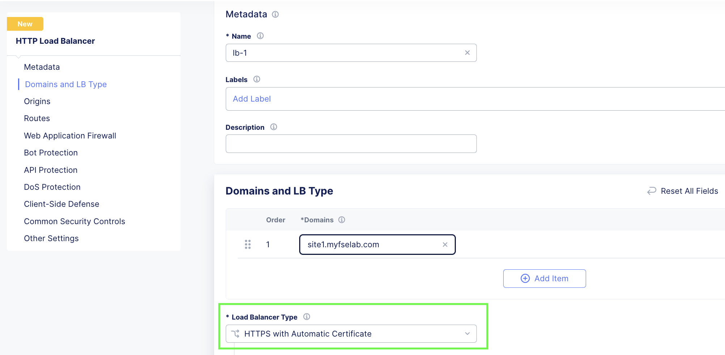Screen dimensions: 725x355
Task: Expand the dropdown chevron for HTTPS with Automatic Certificate
Action: tap(467, 334)
